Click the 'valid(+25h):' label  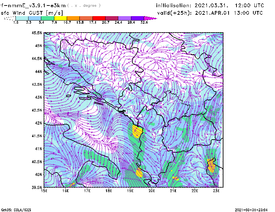[x=175, y=13]
